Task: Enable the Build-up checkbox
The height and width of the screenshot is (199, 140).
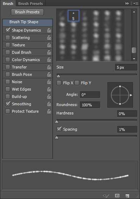Action: coord(8,97)
